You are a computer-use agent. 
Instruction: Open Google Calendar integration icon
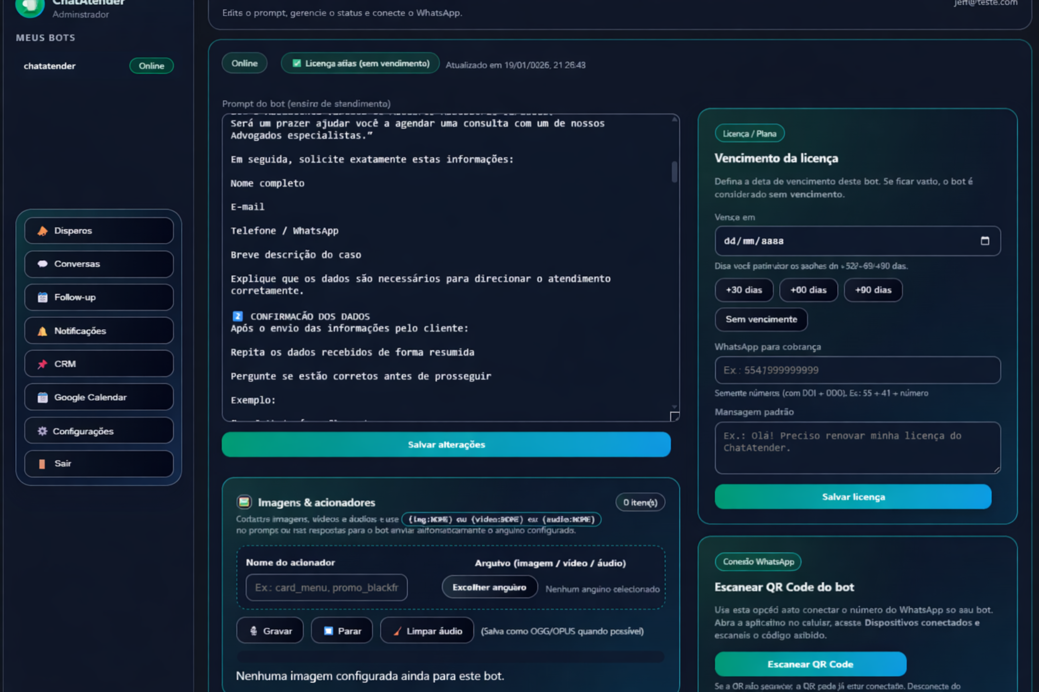[x=43, y=397]
